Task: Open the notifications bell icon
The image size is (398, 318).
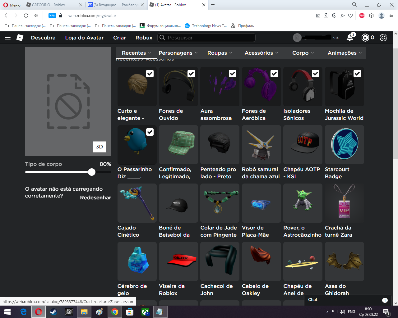Action: click(x=350, y=38)
